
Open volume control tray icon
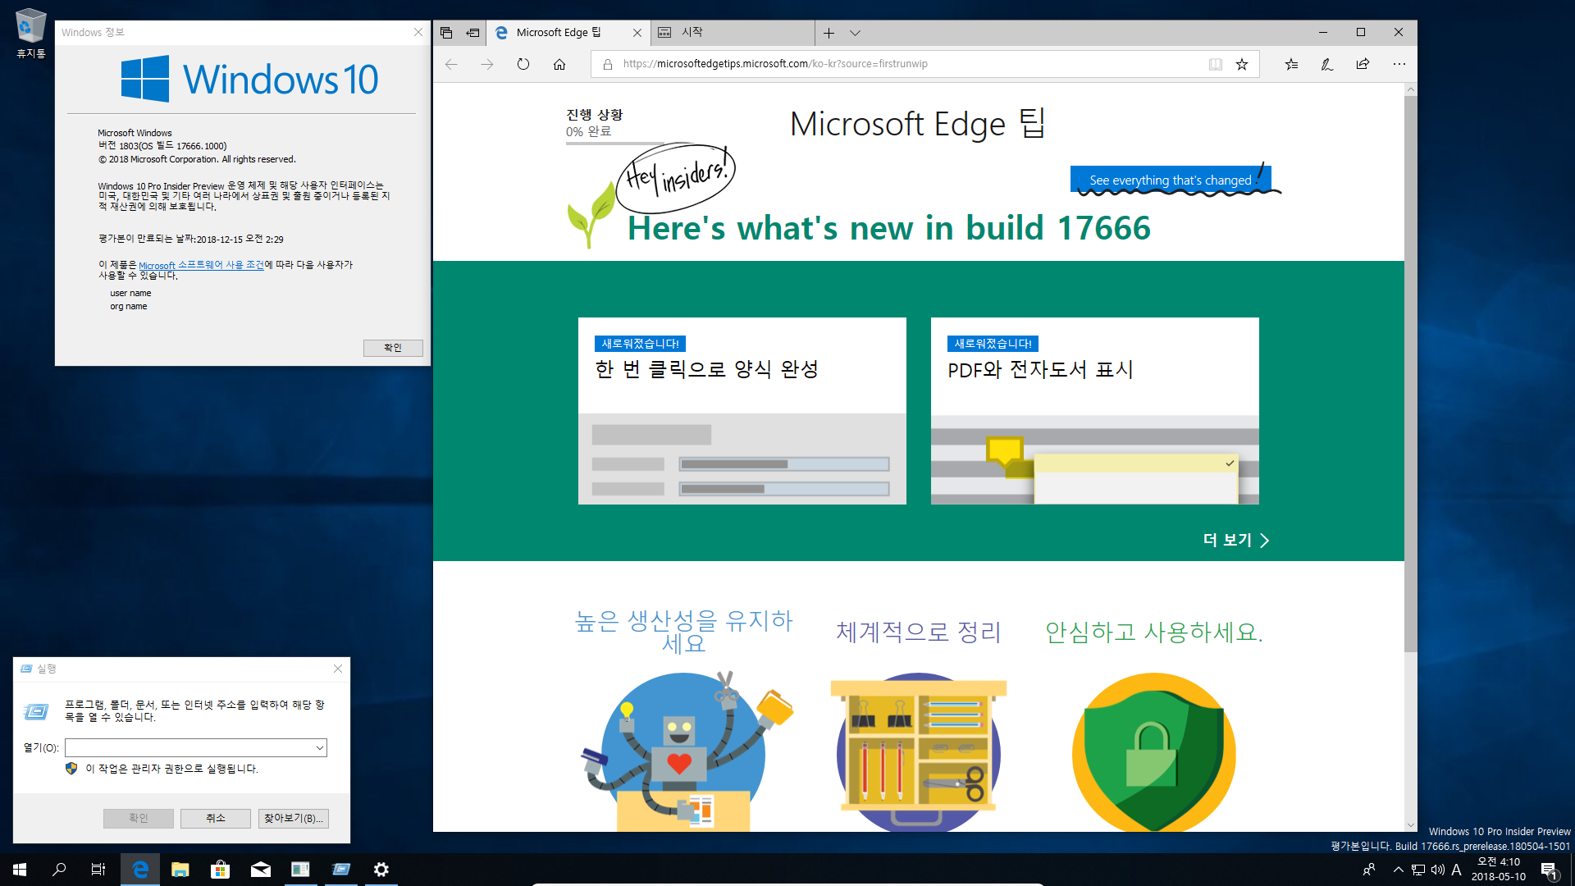tap(1437, 870)
